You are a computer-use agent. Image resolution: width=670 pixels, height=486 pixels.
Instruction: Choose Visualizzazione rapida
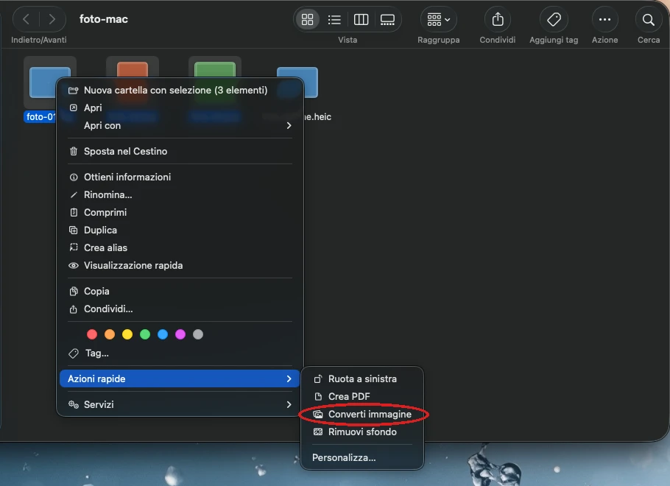coord(180,265)
